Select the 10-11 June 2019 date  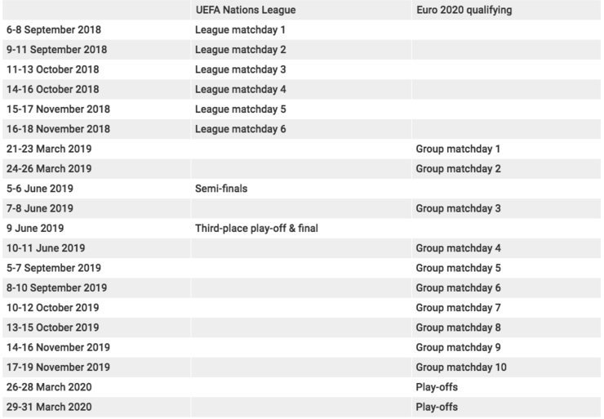(46, 248)
